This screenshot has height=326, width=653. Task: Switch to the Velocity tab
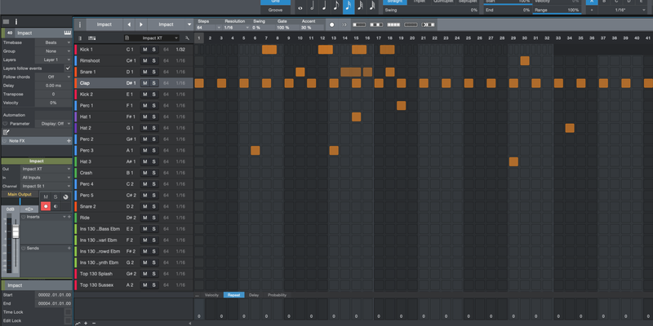[211, 295]
